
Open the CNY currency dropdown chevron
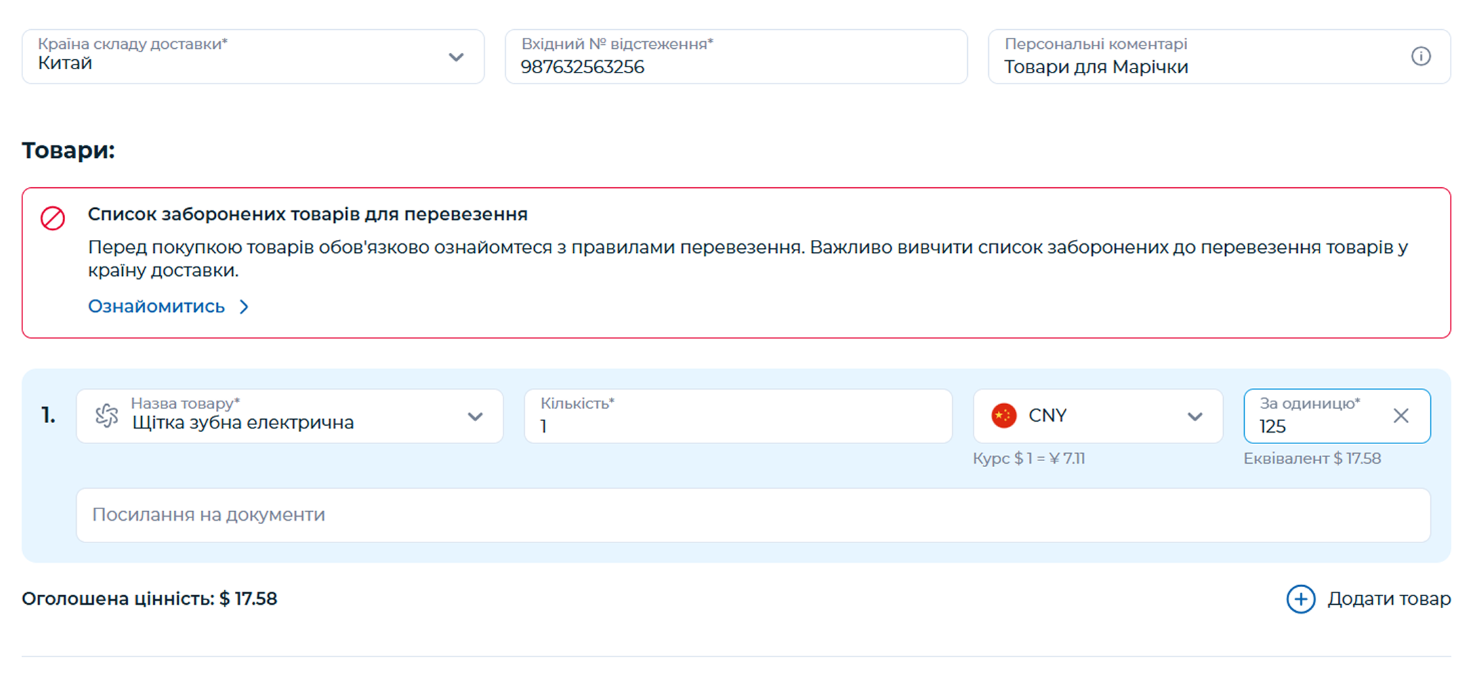(x=1195, y=416)
